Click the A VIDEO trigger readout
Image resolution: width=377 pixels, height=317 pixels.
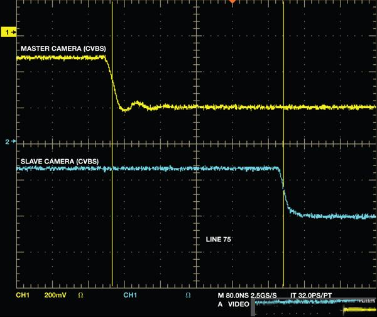pos(234,304)
